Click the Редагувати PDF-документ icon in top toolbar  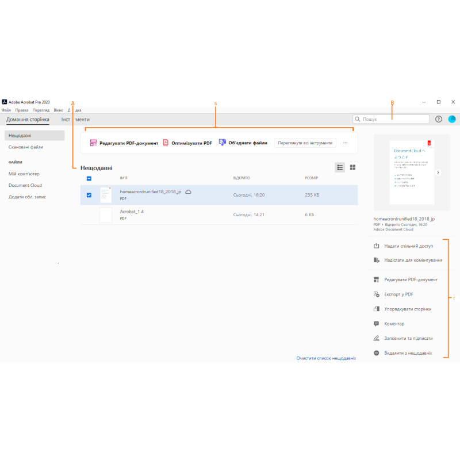tap(93, 143)
